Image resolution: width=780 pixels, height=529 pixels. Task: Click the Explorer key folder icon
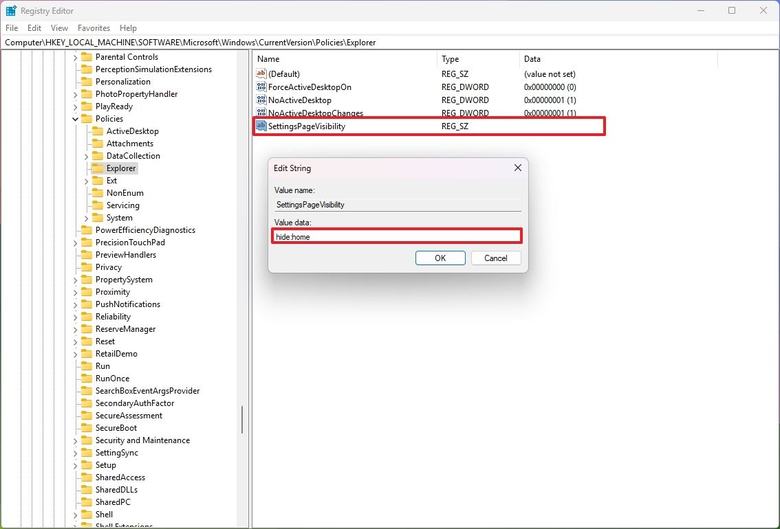99,168
